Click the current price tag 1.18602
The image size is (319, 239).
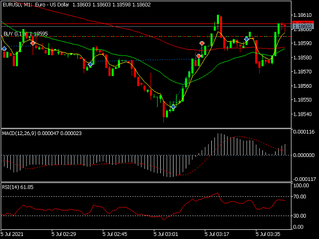click(303, 26)
